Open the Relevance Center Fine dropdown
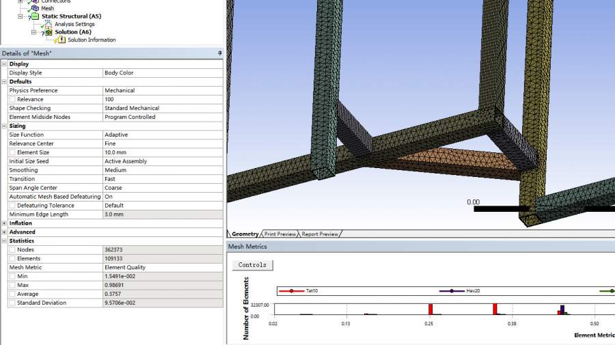This screenshot has height=345, width=615. click(163, 143)
